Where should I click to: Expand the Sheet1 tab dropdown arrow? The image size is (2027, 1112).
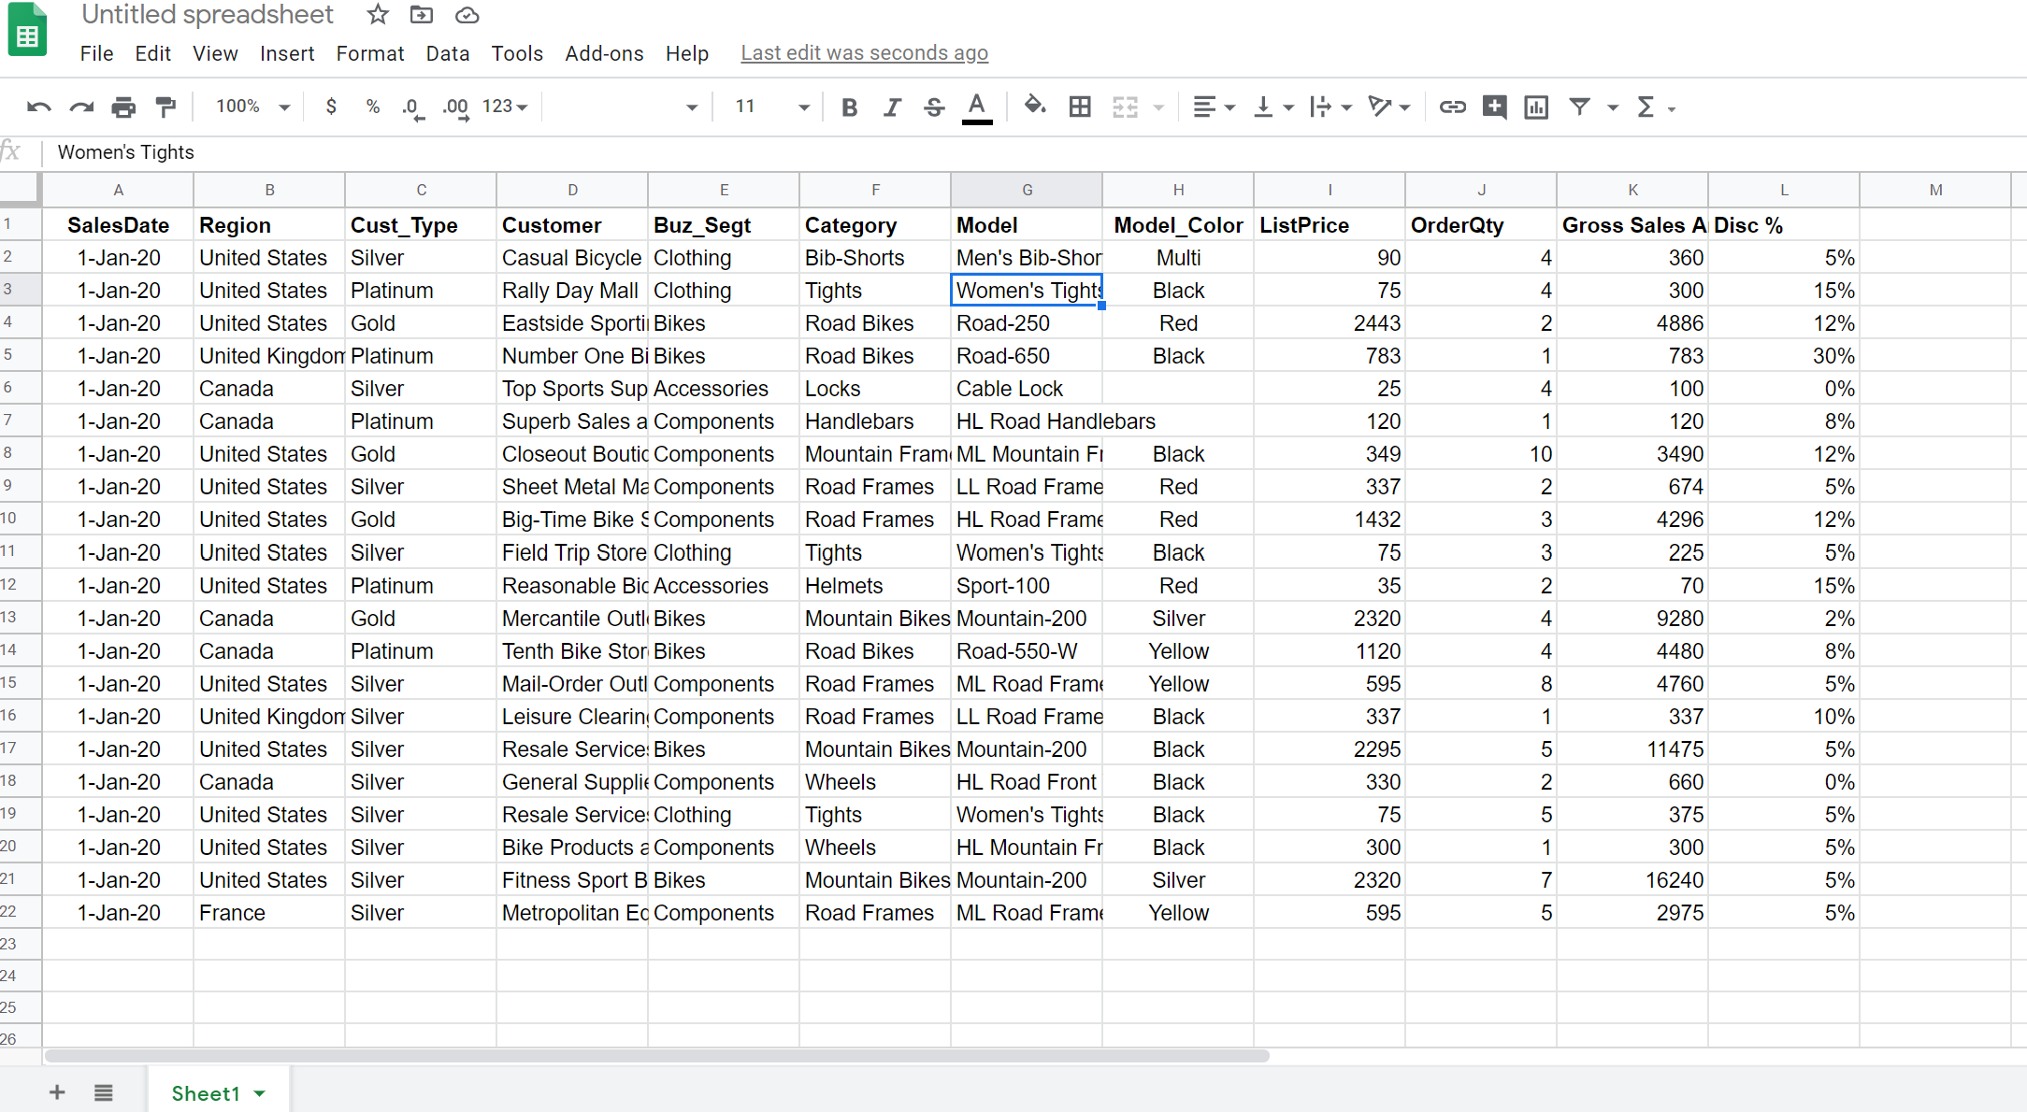click(x=260, y=1093)
